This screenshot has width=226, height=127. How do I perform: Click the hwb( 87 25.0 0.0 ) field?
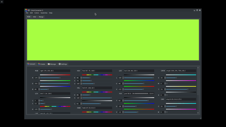click(97, 108)
